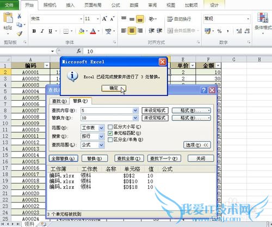
Task: Toggle Wrap Text (自动换行)
Action: point(179,19)
